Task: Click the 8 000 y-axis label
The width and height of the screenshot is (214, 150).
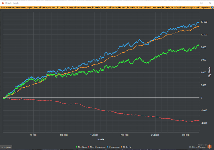Action: 203,47
